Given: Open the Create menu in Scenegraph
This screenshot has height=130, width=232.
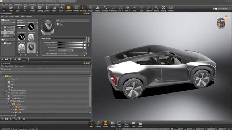Looking at the screenshot, I should pos(11,66).
